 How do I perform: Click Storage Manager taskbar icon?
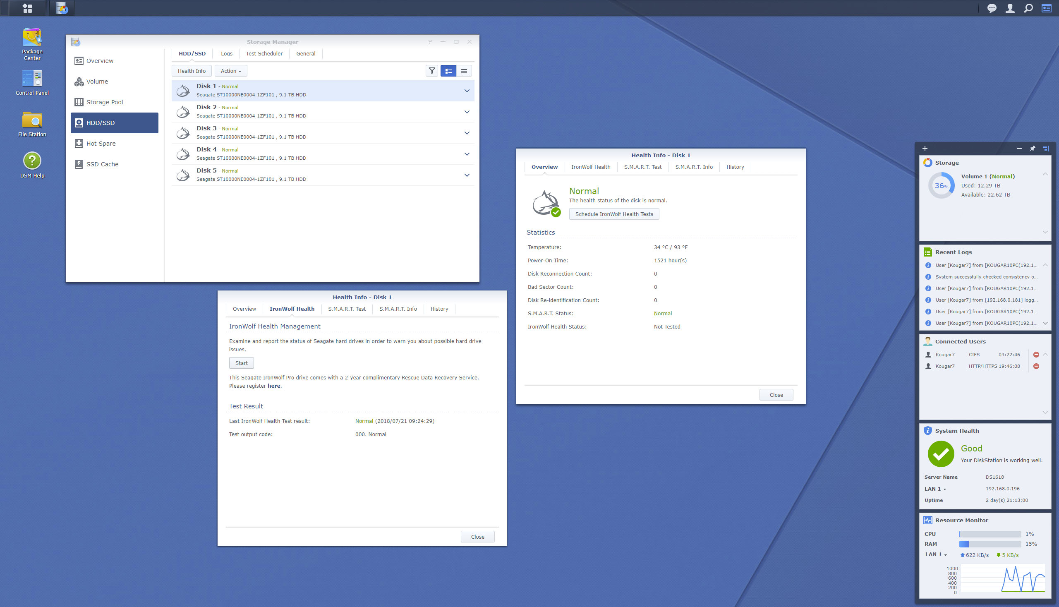click(x=62, y=8)
